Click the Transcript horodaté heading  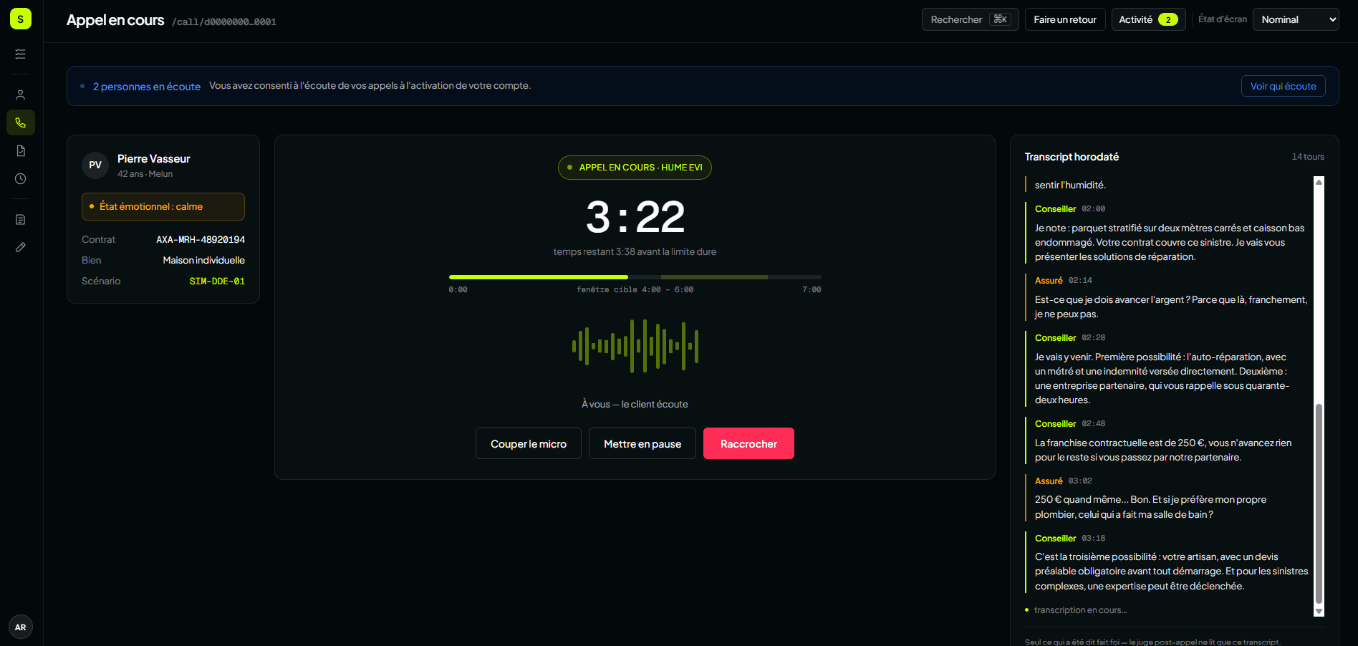click(x=1072, y=157)
